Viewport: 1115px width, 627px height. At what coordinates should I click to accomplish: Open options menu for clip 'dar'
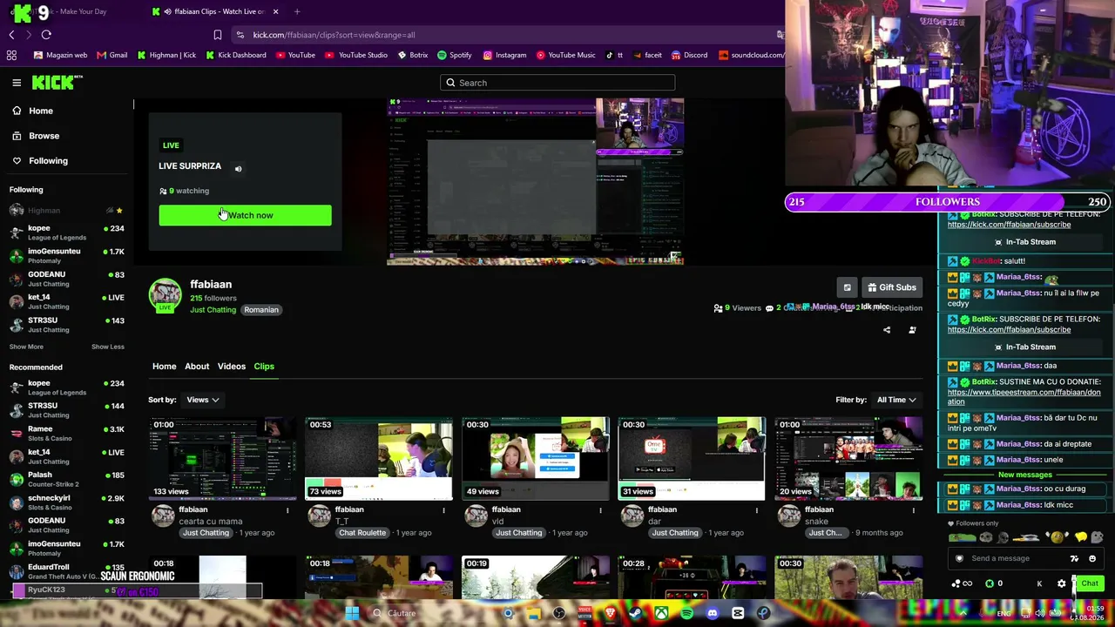click(756, 510)
